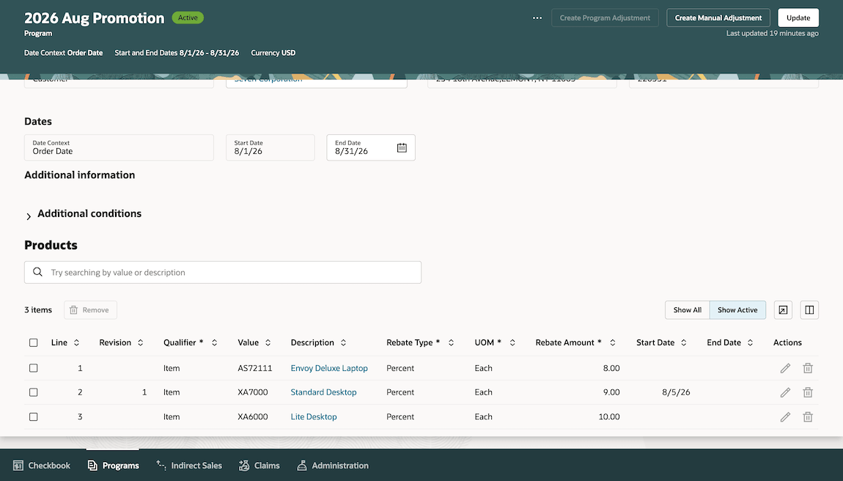Sort by the UOM column
Viewport: 843px width, 481px height.
(x=512, y=342)
